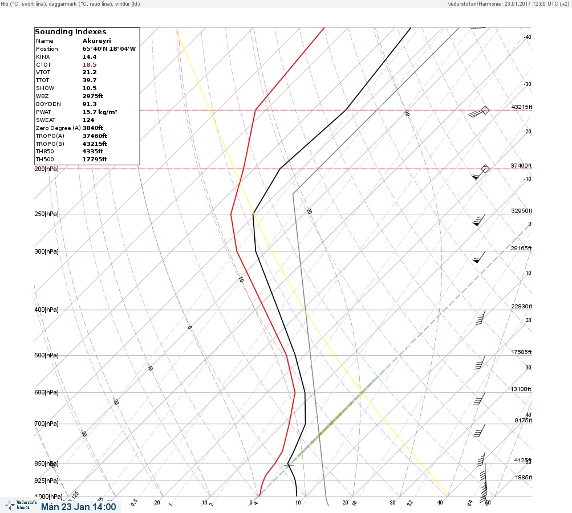
Task: Click the 29165ft height label on right axis
Action: [x=521, y=249]
